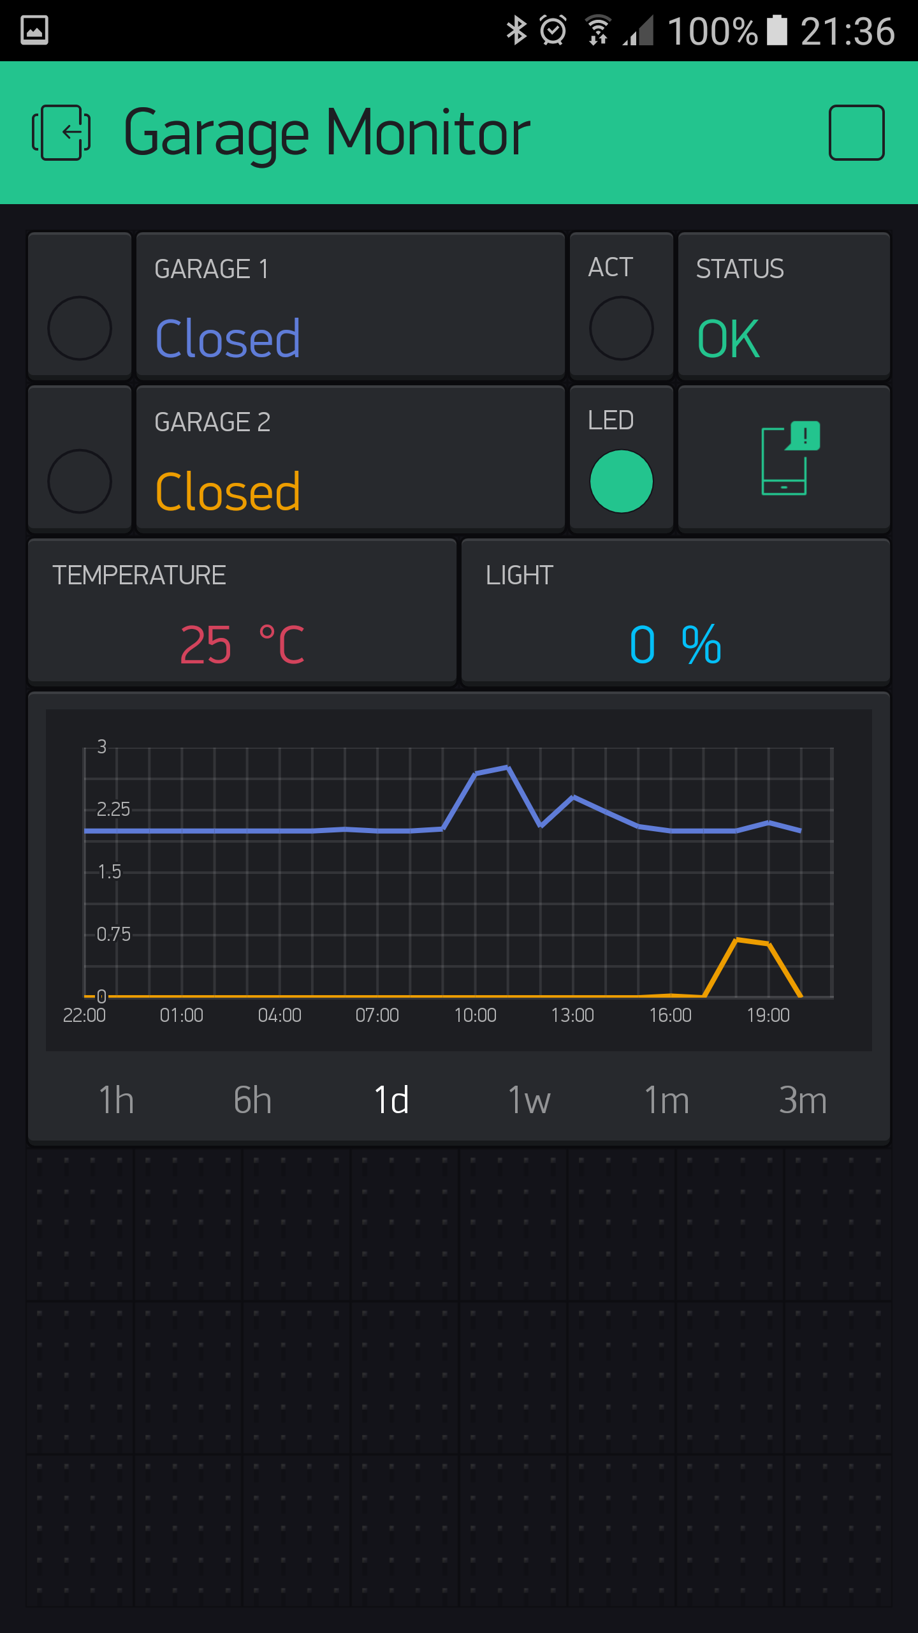Select the 3m graph range
The height and width of the screenshot is (1633, 918).
pos(803,1100)
